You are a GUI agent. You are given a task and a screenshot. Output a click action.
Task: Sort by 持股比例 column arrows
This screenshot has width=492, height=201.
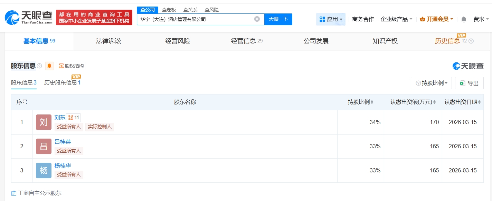point(372,102)
